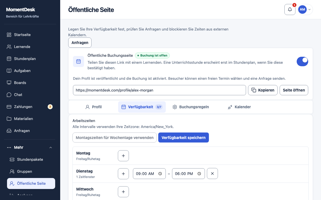321x200 pixels.
Task: Click Verfügbarkeit speichern button
Action: 184,137
